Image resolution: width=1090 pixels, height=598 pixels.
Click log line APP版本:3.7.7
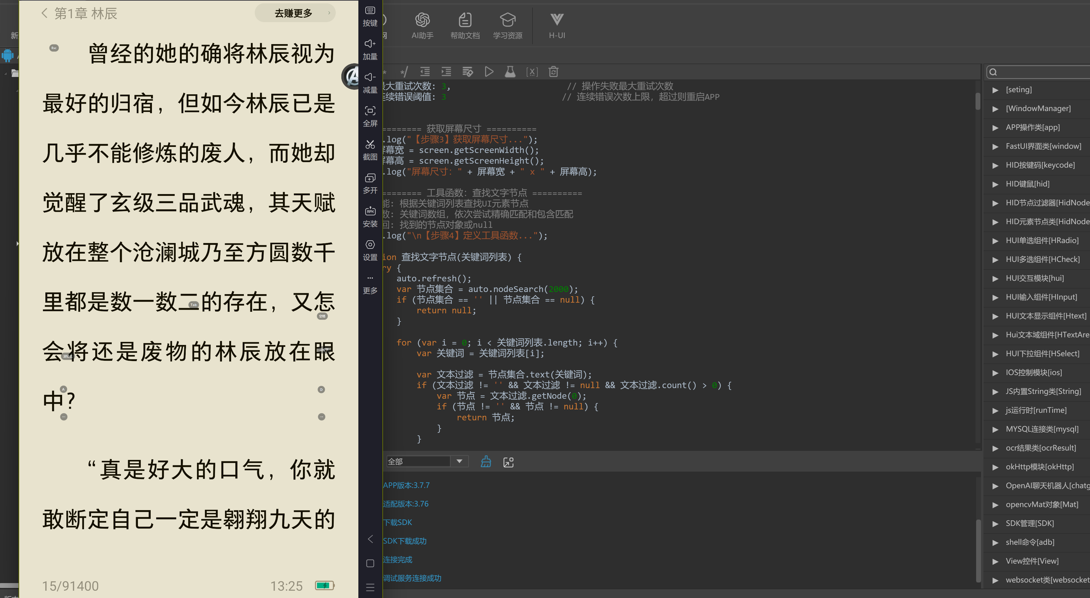coord(406,485)
